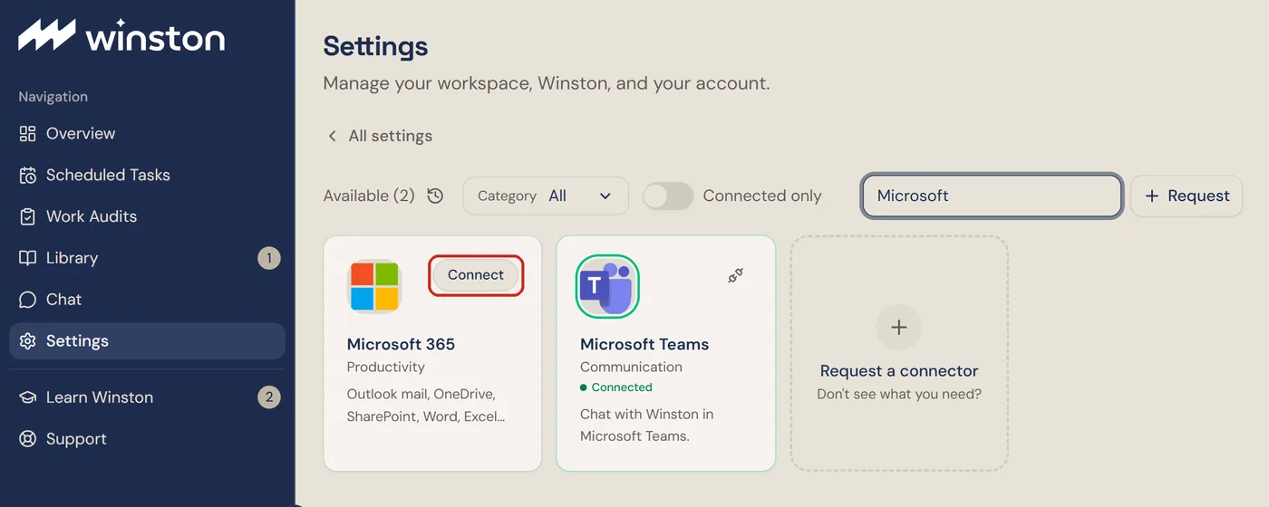Connect Microsoft 365
The image size is (1269, 507).
pos(476,275)
